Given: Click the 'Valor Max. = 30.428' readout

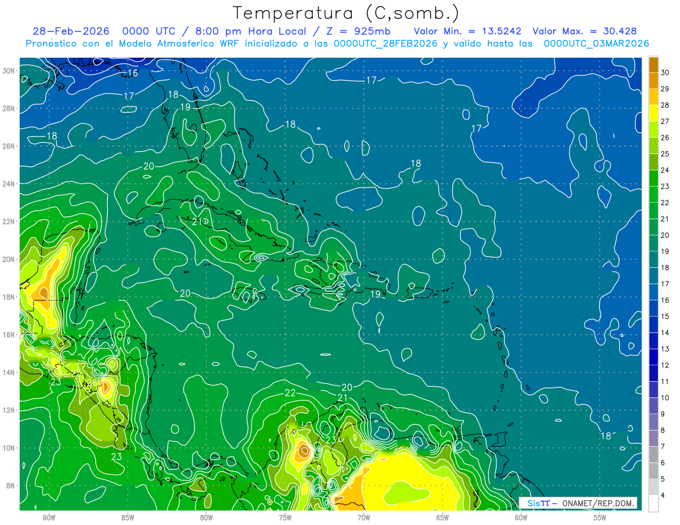Looking at the screenshot, I should pos(584,31).
